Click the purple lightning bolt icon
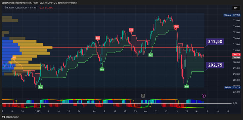This screenshot has width=243, height=120. coord(204,96)
